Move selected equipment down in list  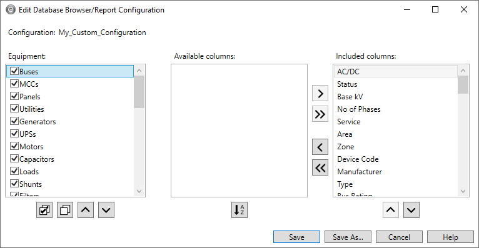pos(106,210)
